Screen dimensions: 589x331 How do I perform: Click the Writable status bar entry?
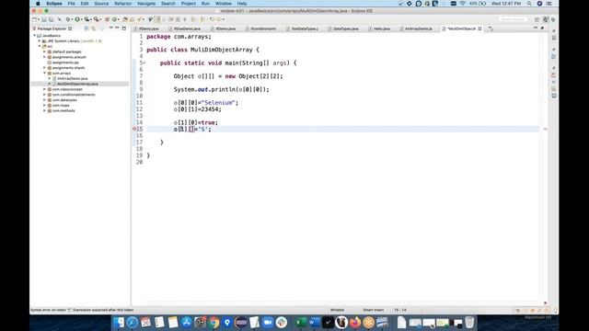(337, 310)
